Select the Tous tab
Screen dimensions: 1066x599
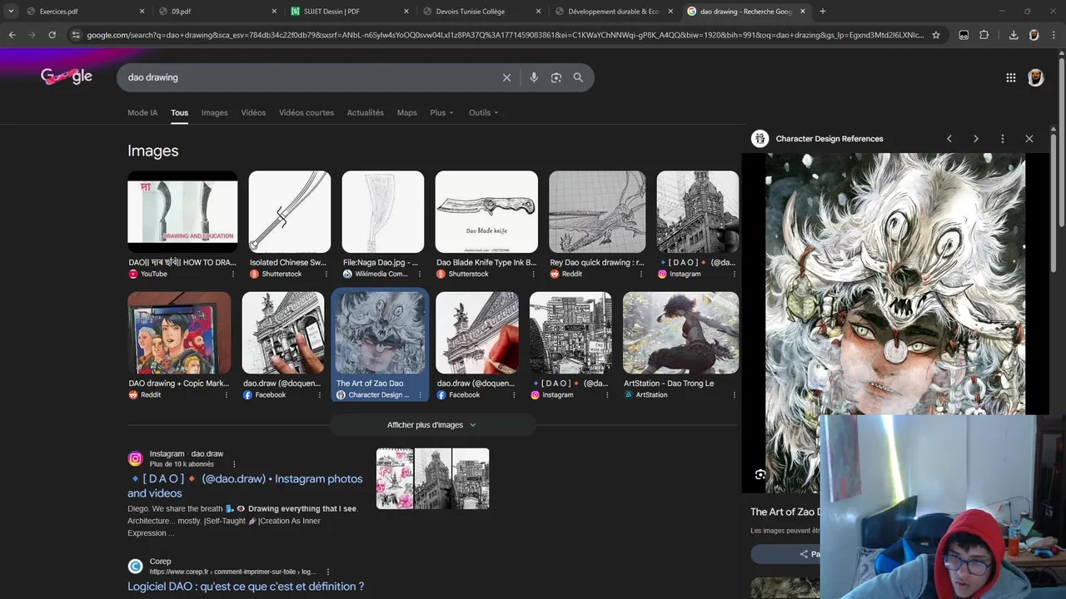(x=180, y=112)
